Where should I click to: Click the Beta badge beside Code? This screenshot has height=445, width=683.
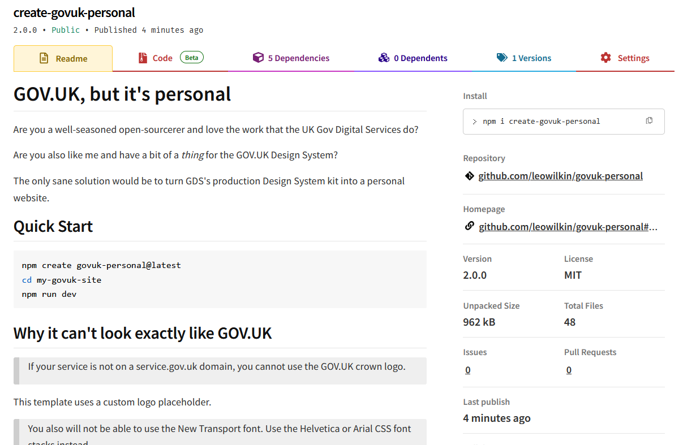click(192, 57)
